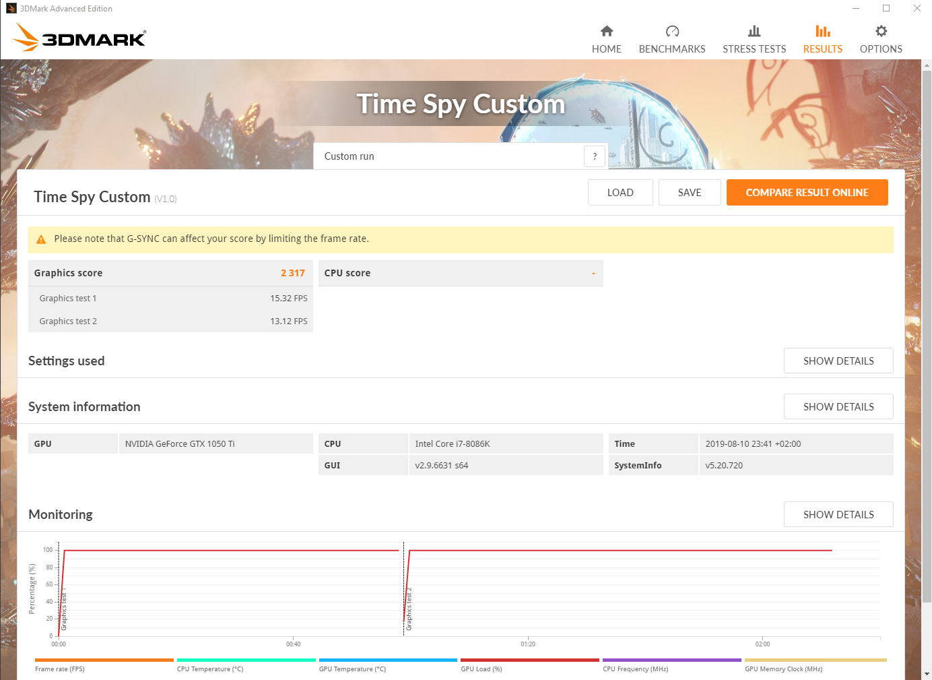
Task: Click the Stress Tests bar-chart icon
Action: click(x=754, y=31)
